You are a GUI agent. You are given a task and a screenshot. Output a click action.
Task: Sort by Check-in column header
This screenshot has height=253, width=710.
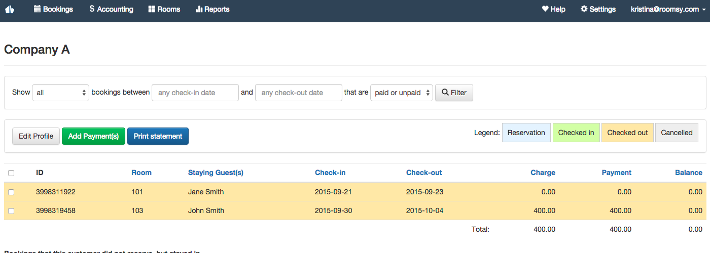pos(330,173)
